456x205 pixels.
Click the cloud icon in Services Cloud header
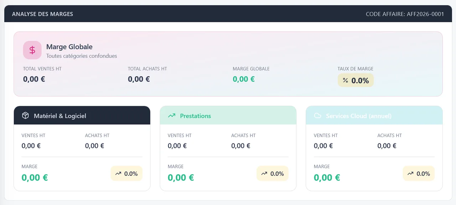317,116
